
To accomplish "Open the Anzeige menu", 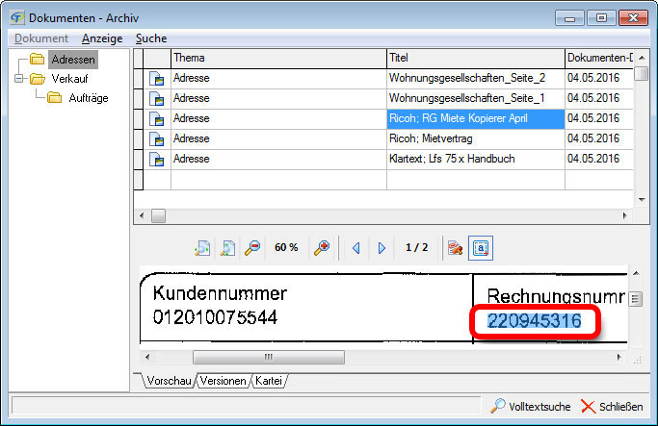I will click(102, 38).
